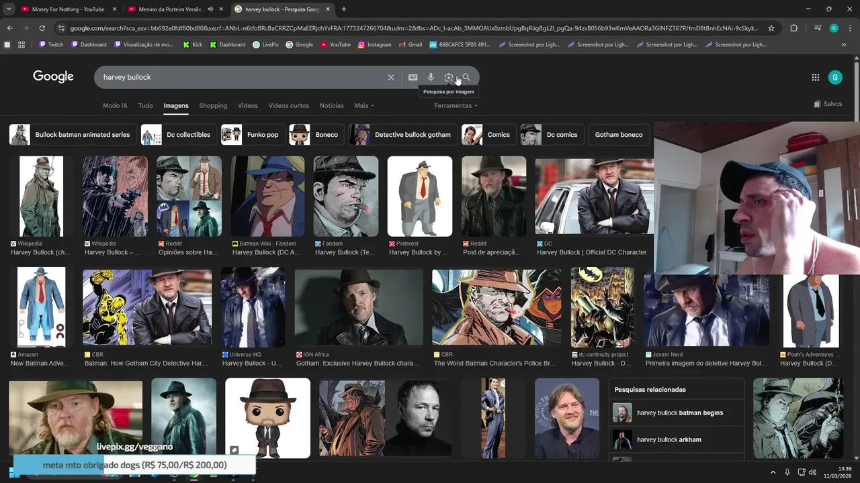Switch to the Vídeos tab

click(247, 105)
